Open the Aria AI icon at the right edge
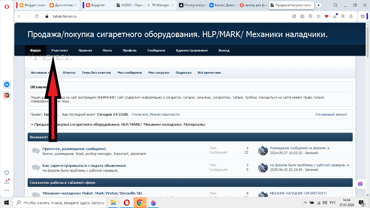 point(360,184)
